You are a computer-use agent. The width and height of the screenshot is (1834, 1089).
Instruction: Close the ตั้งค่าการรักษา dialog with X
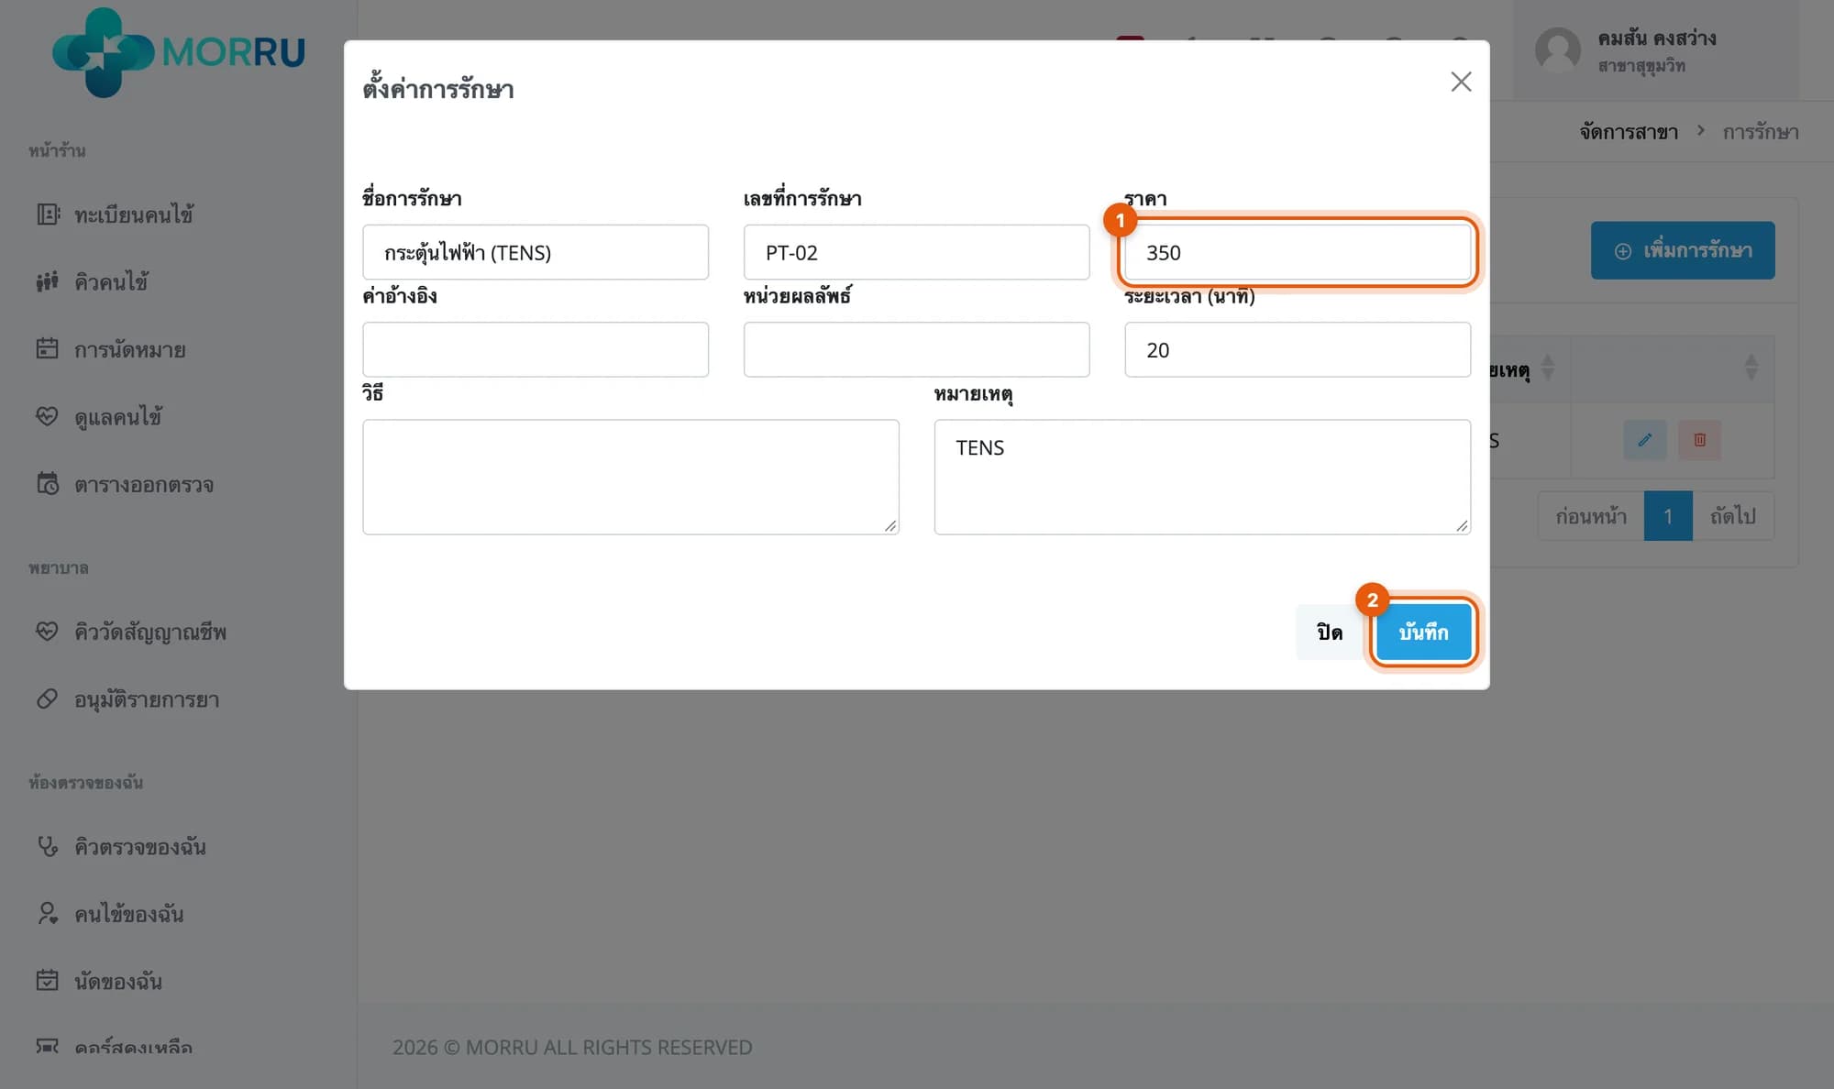(1461, 82)
